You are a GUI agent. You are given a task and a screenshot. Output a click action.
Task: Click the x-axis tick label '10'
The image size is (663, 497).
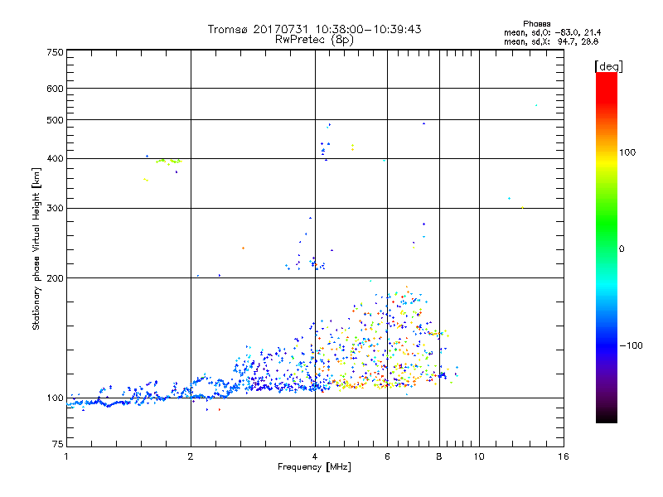(479, 456)
